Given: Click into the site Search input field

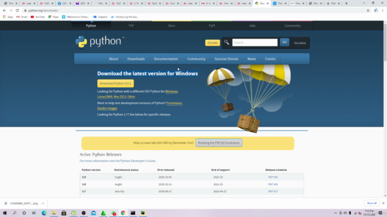Looking at the screenshot, I should 255,42.
